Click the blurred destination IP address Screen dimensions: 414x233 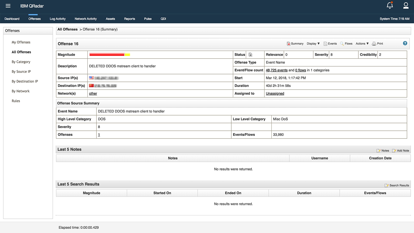(x=105, y=86)
